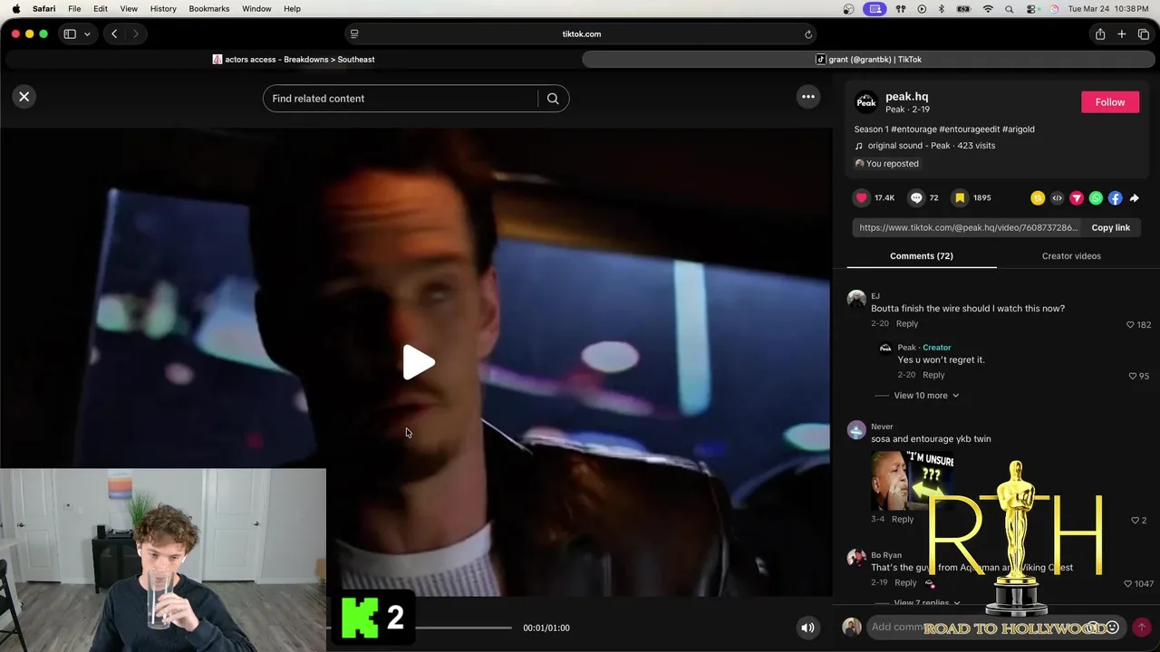Click the video progress bar

pos(420,628)
